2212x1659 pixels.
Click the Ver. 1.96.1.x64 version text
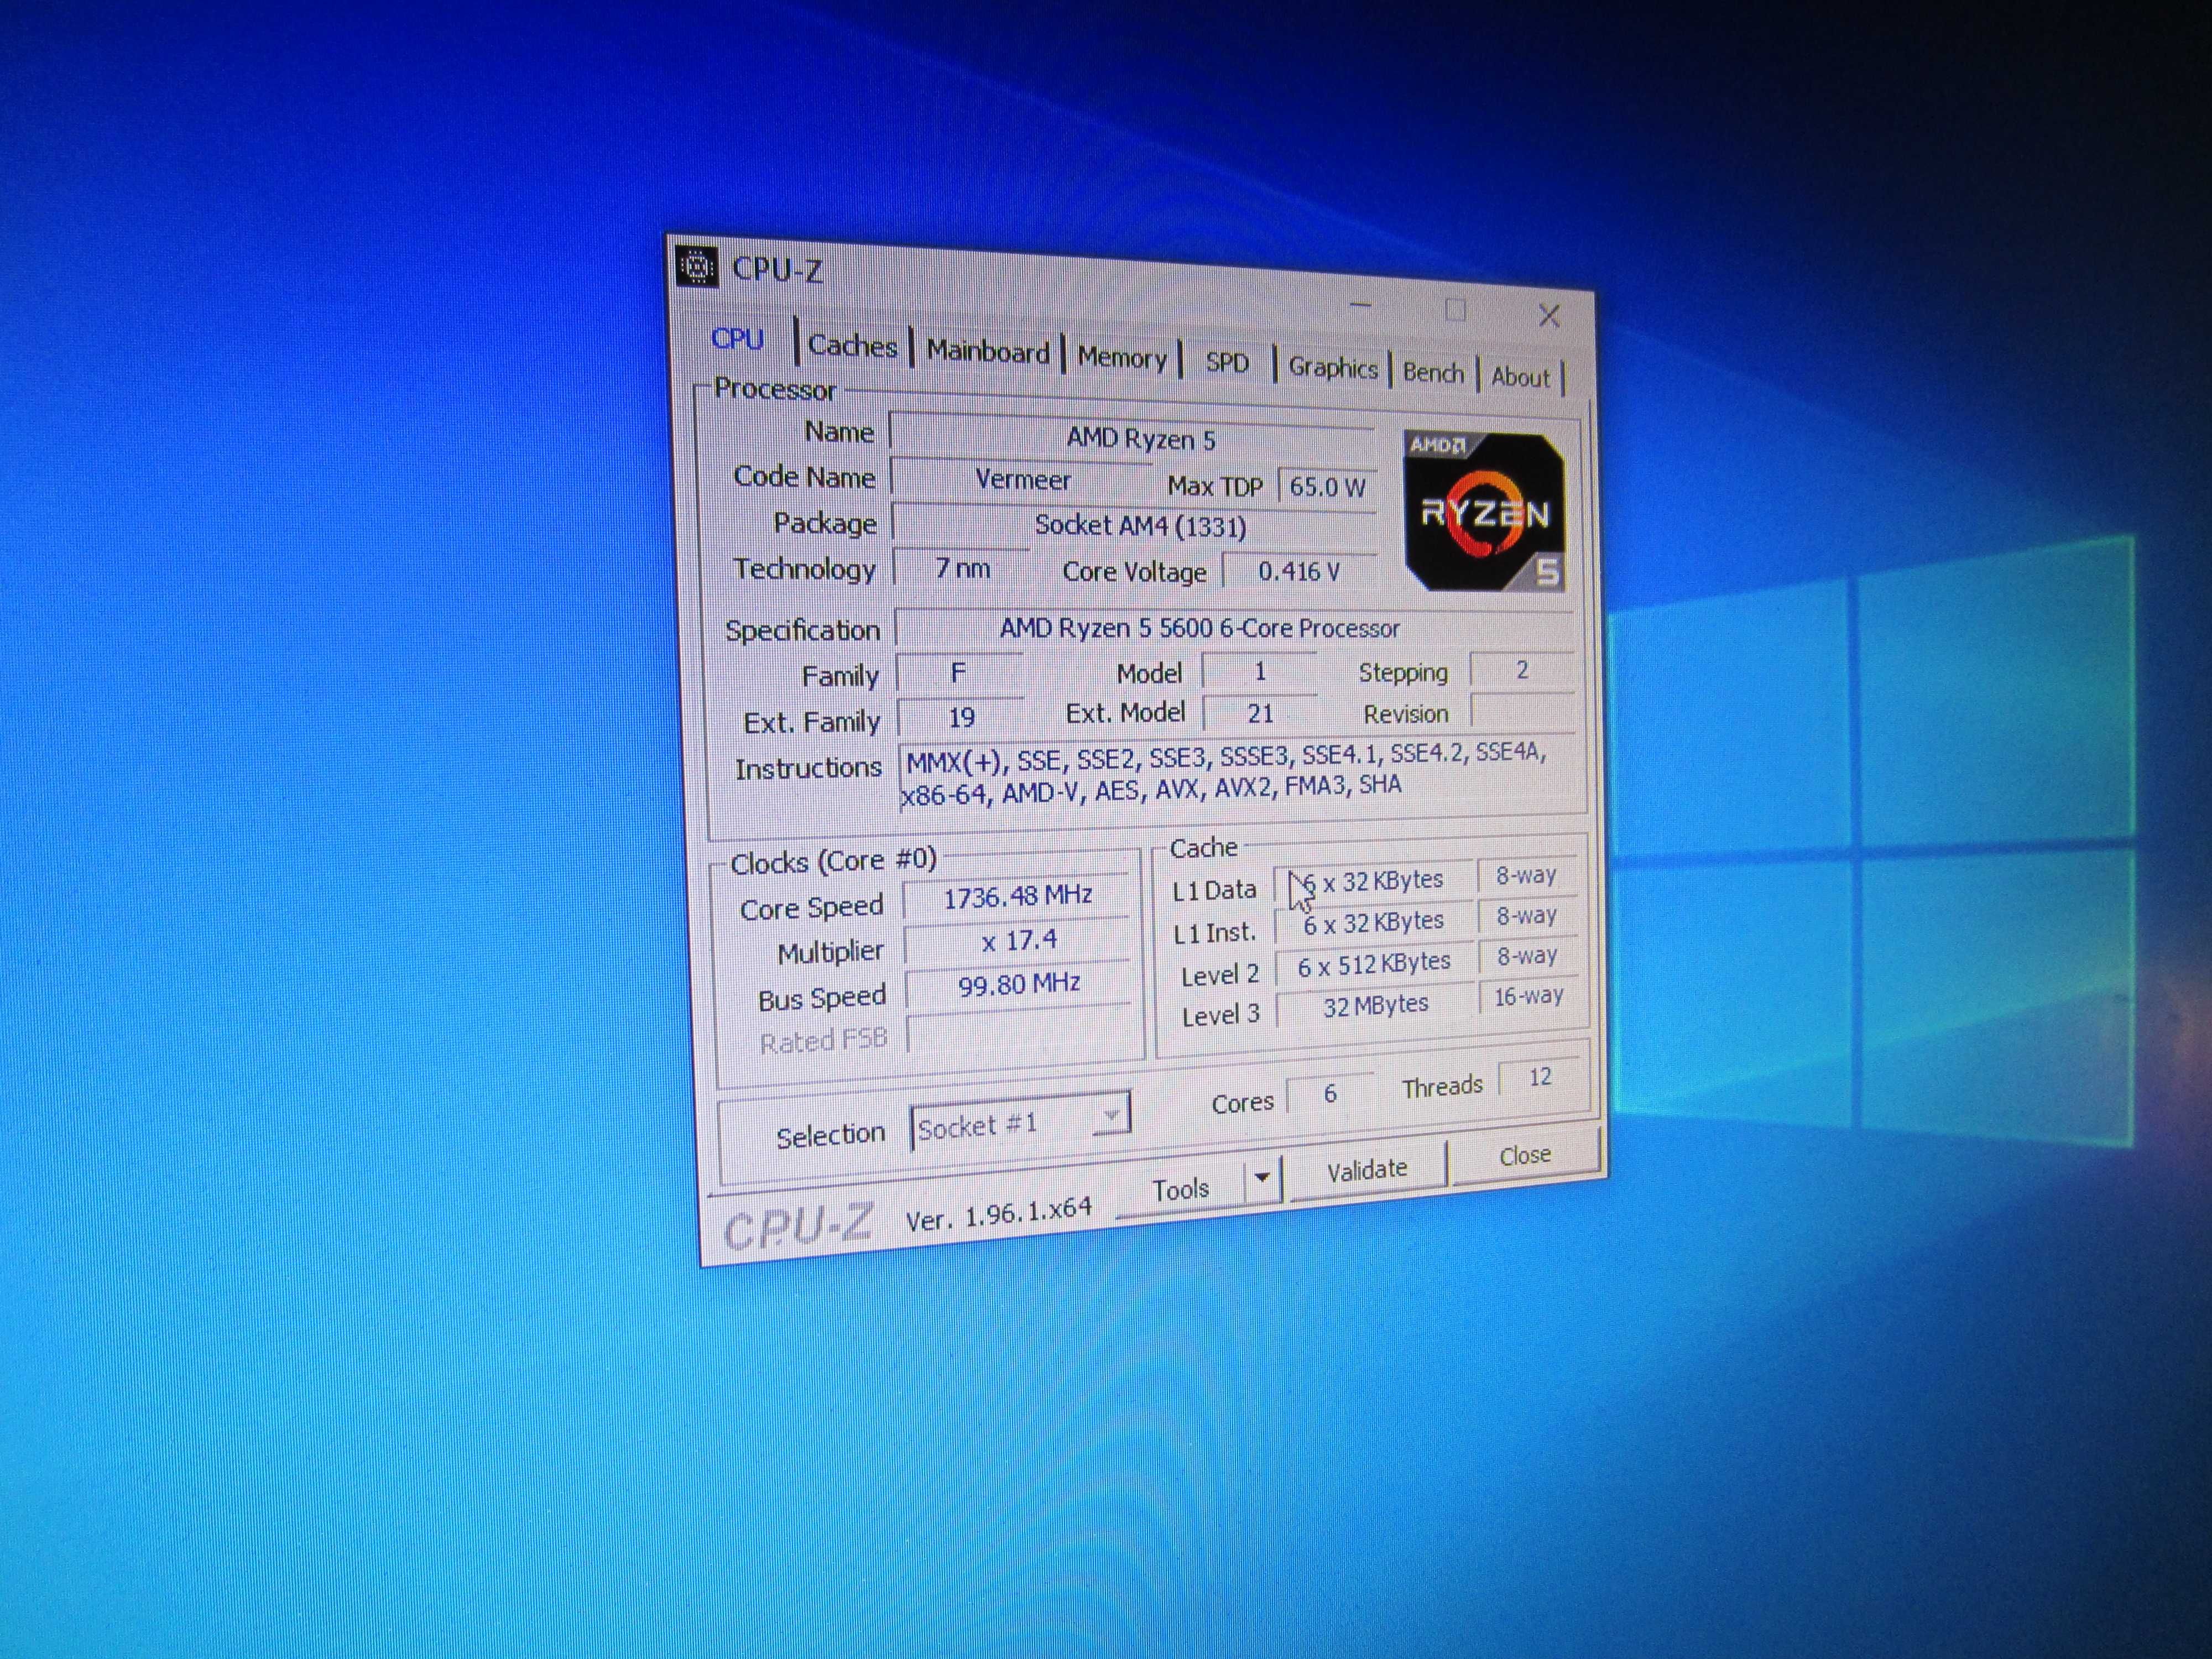point(998,1213)
